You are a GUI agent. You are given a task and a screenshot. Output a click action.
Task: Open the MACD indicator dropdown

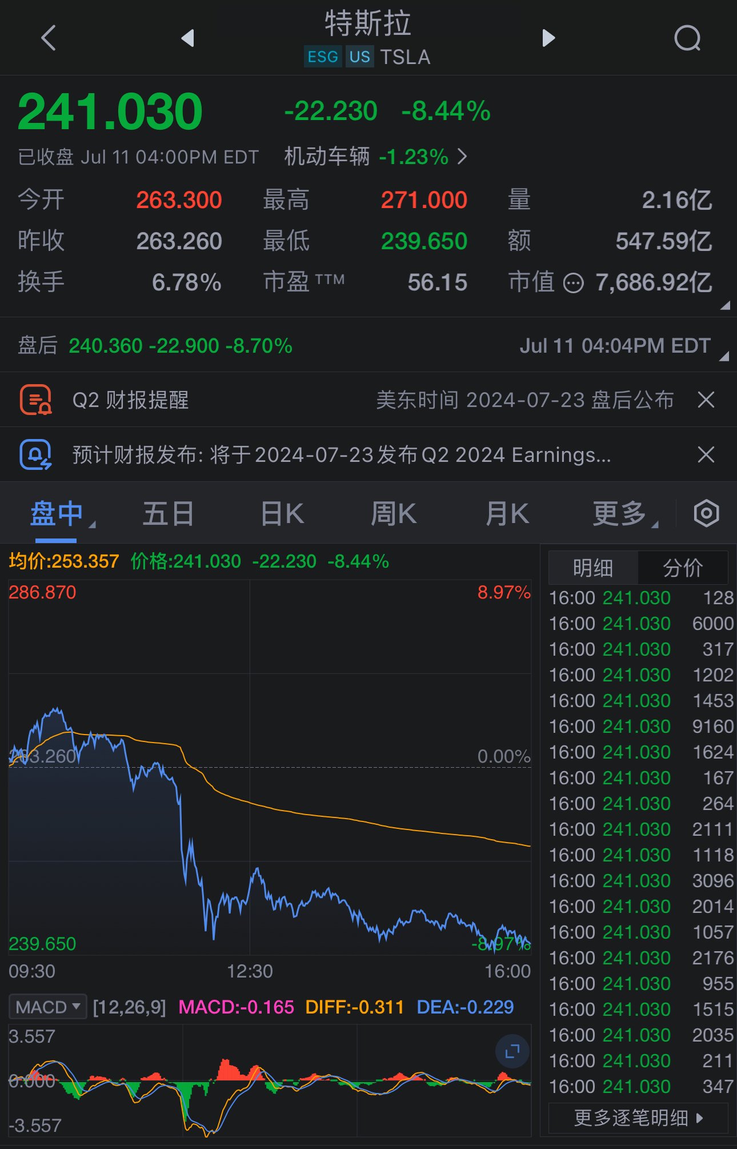pyautogui.click(x=48, y=1007)
